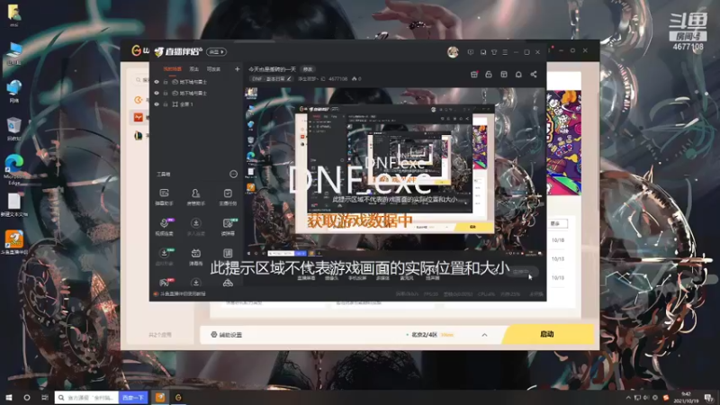
Task: Collapse the 工具箱 toolbox section
Action: [233, 174]
